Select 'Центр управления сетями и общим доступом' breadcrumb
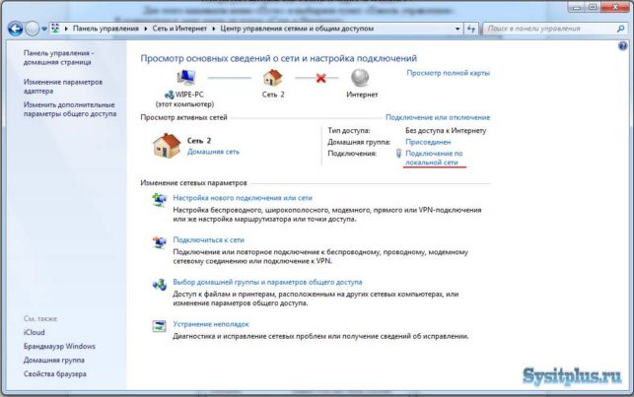Viewport: 634px width, 397px height. point(297,29)
